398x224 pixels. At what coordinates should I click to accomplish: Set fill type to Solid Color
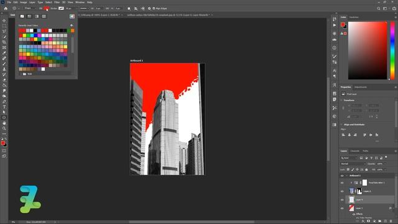pos(29,16)
